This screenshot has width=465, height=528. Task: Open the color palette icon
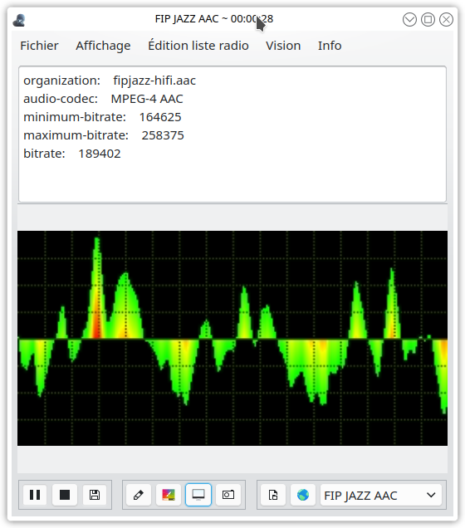[169, 495]
